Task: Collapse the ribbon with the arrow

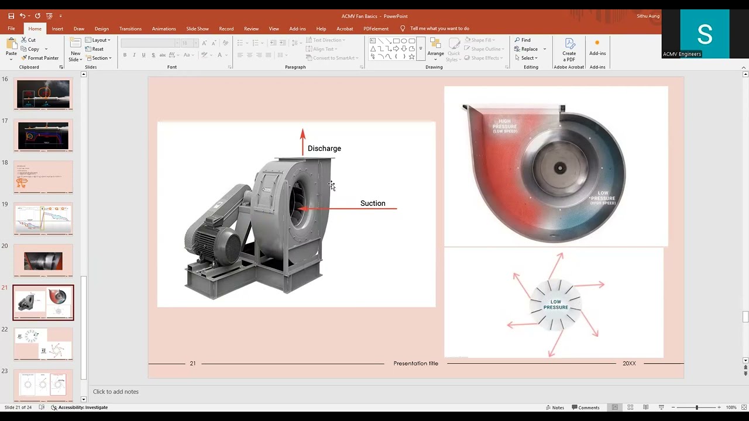Action: tap(744, 67)
